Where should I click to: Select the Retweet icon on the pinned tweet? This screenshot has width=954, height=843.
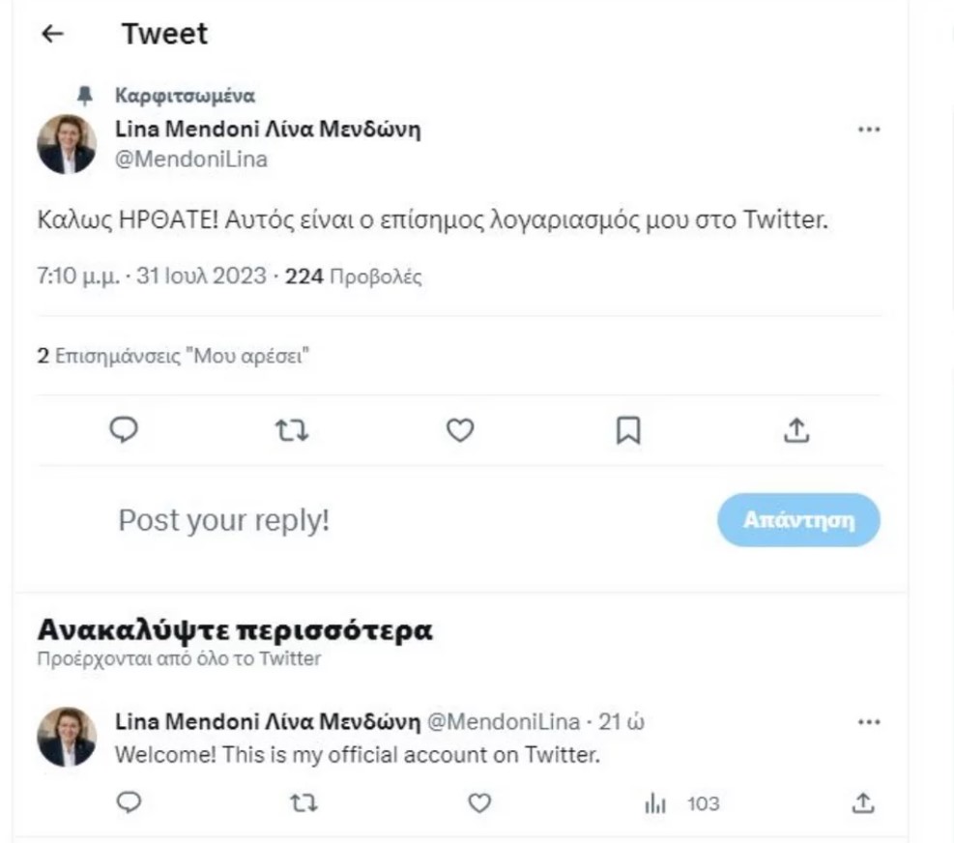[x=291, y=430]
